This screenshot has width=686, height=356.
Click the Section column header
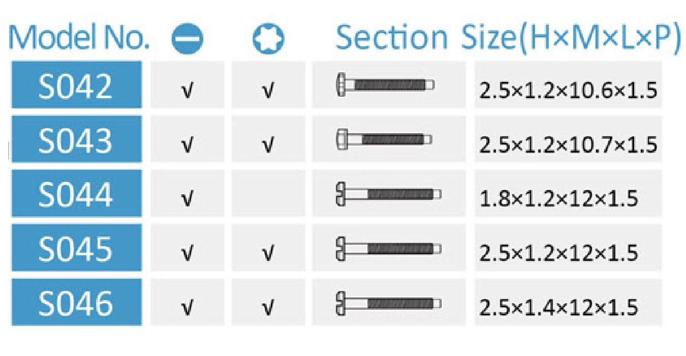pyautogui.click(x=392, y=38)
